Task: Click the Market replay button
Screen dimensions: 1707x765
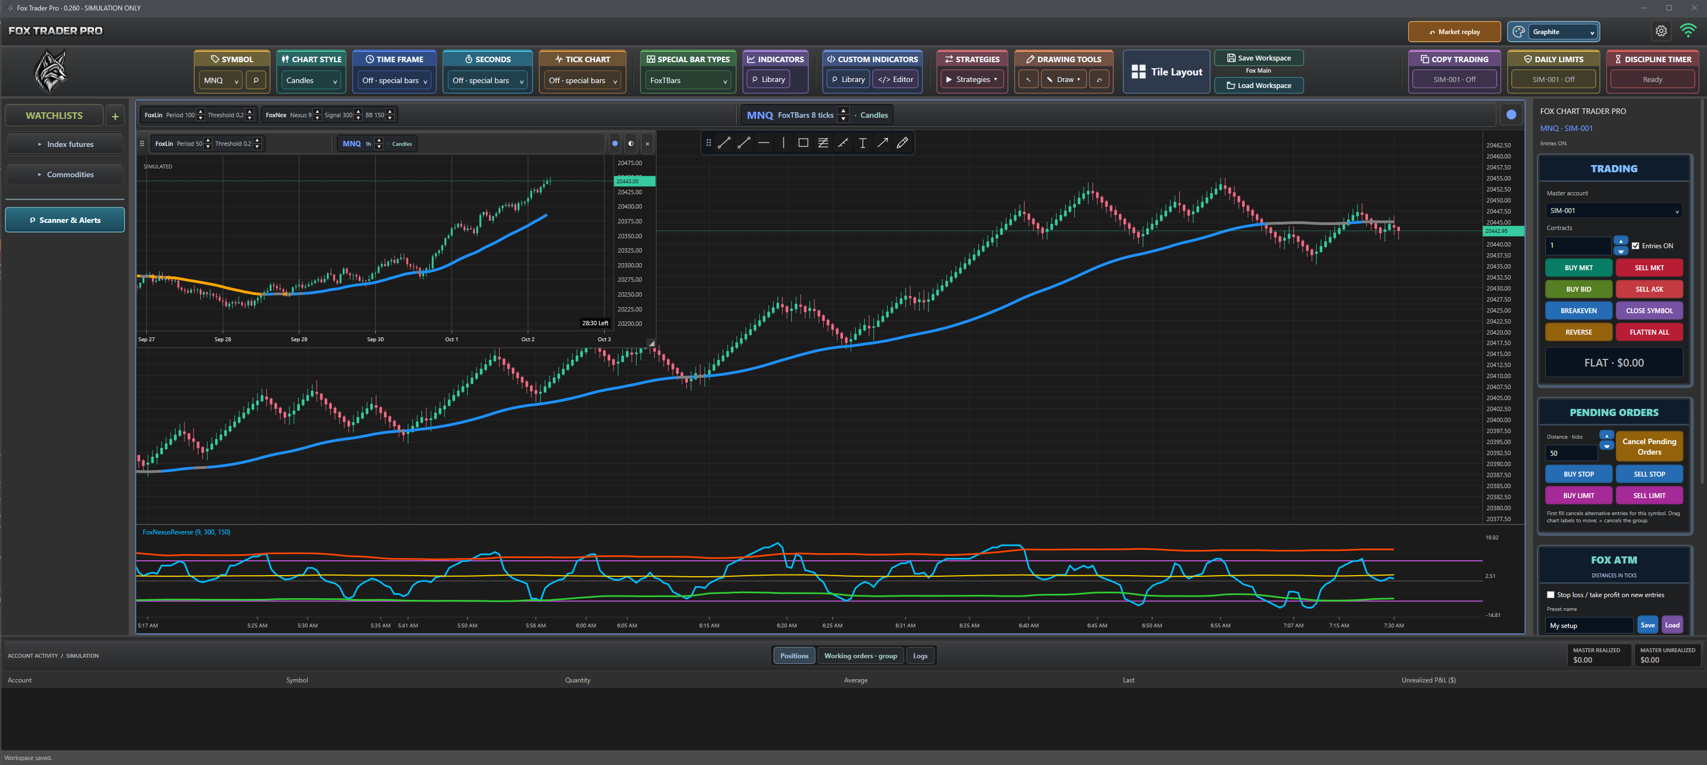Action: pyautogui.click(x=1454, y=32)
